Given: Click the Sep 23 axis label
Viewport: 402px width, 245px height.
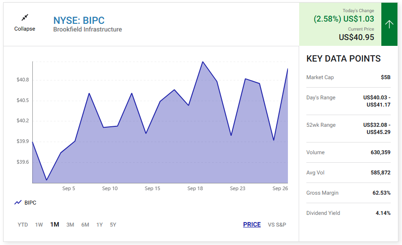Looking at the screenshot, I should tap(238, 188).
